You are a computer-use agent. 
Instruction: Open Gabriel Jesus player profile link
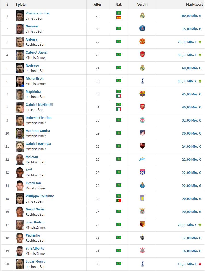[36, 53]
